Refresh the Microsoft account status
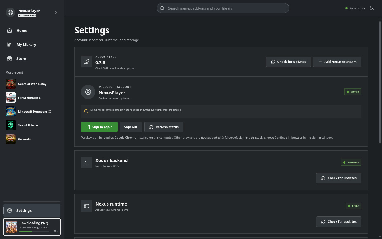382x239 pixels. pos(164,127)
